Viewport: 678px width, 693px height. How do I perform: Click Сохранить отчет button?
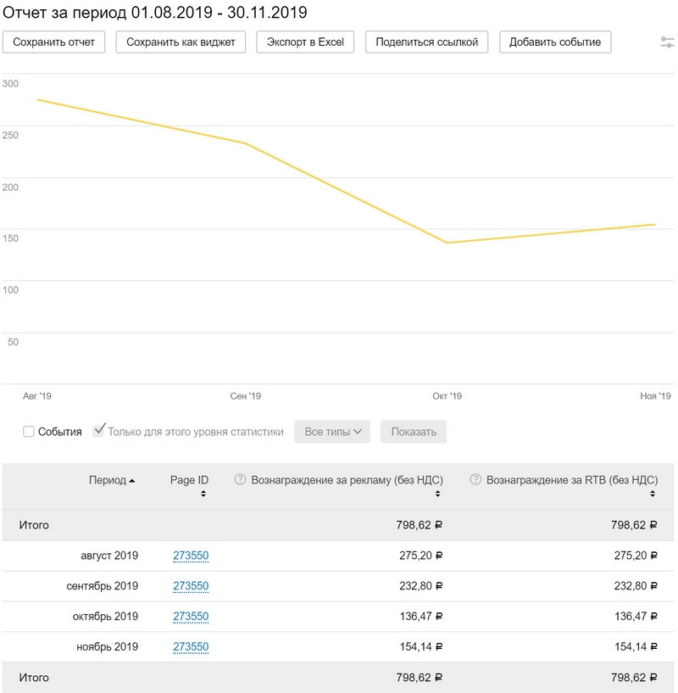point(54,42)
